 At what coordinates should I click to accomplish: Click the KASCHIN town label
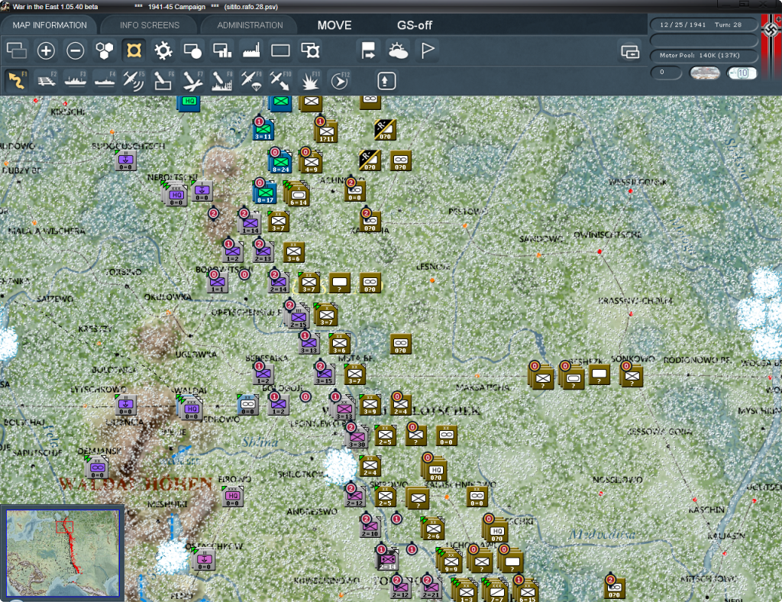pos(706,510)
